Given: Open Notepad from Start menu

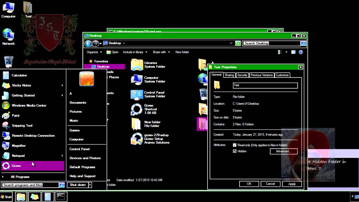Looking at the screenshot, I should (x=33, y=156).
